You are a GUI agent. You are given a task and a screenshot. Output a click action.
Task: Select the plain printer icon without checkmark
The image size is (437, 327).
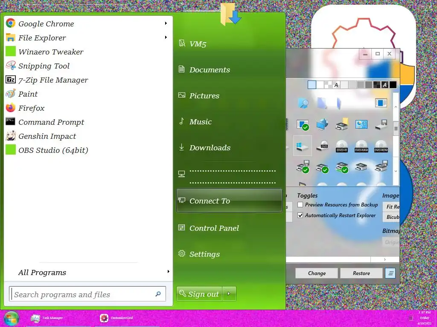[361, 167]
